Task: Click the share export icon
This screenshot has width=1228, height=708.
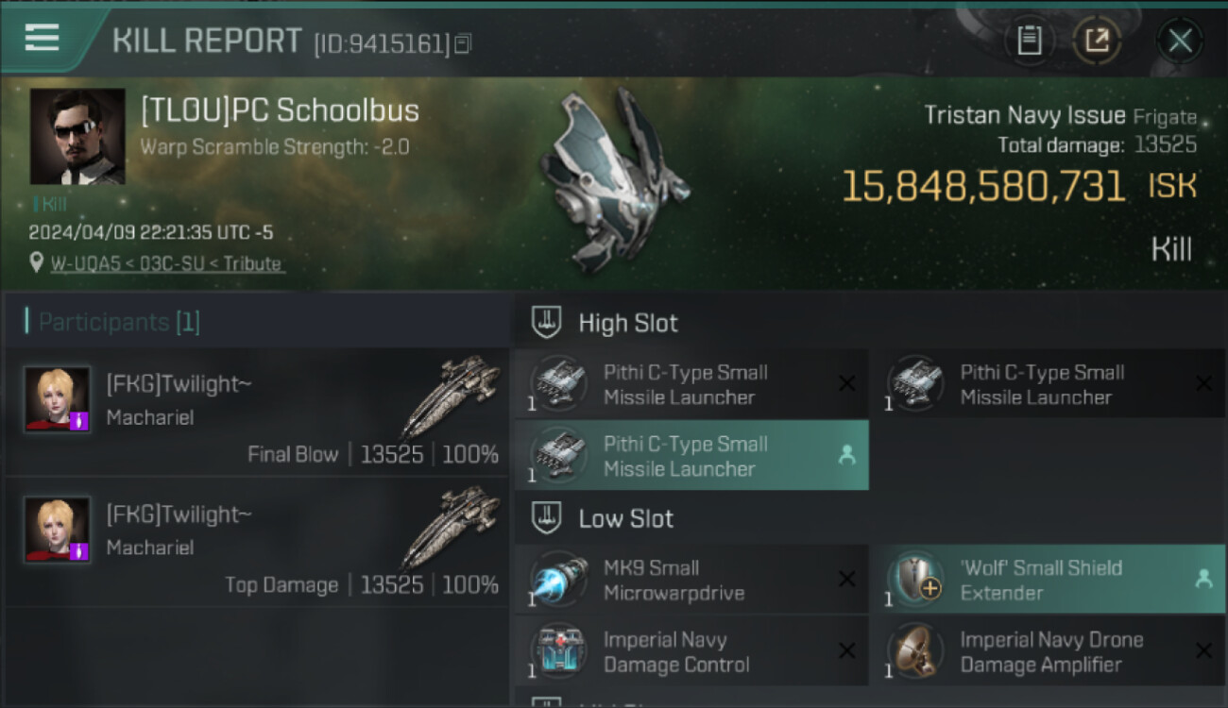Action: 1097,41
